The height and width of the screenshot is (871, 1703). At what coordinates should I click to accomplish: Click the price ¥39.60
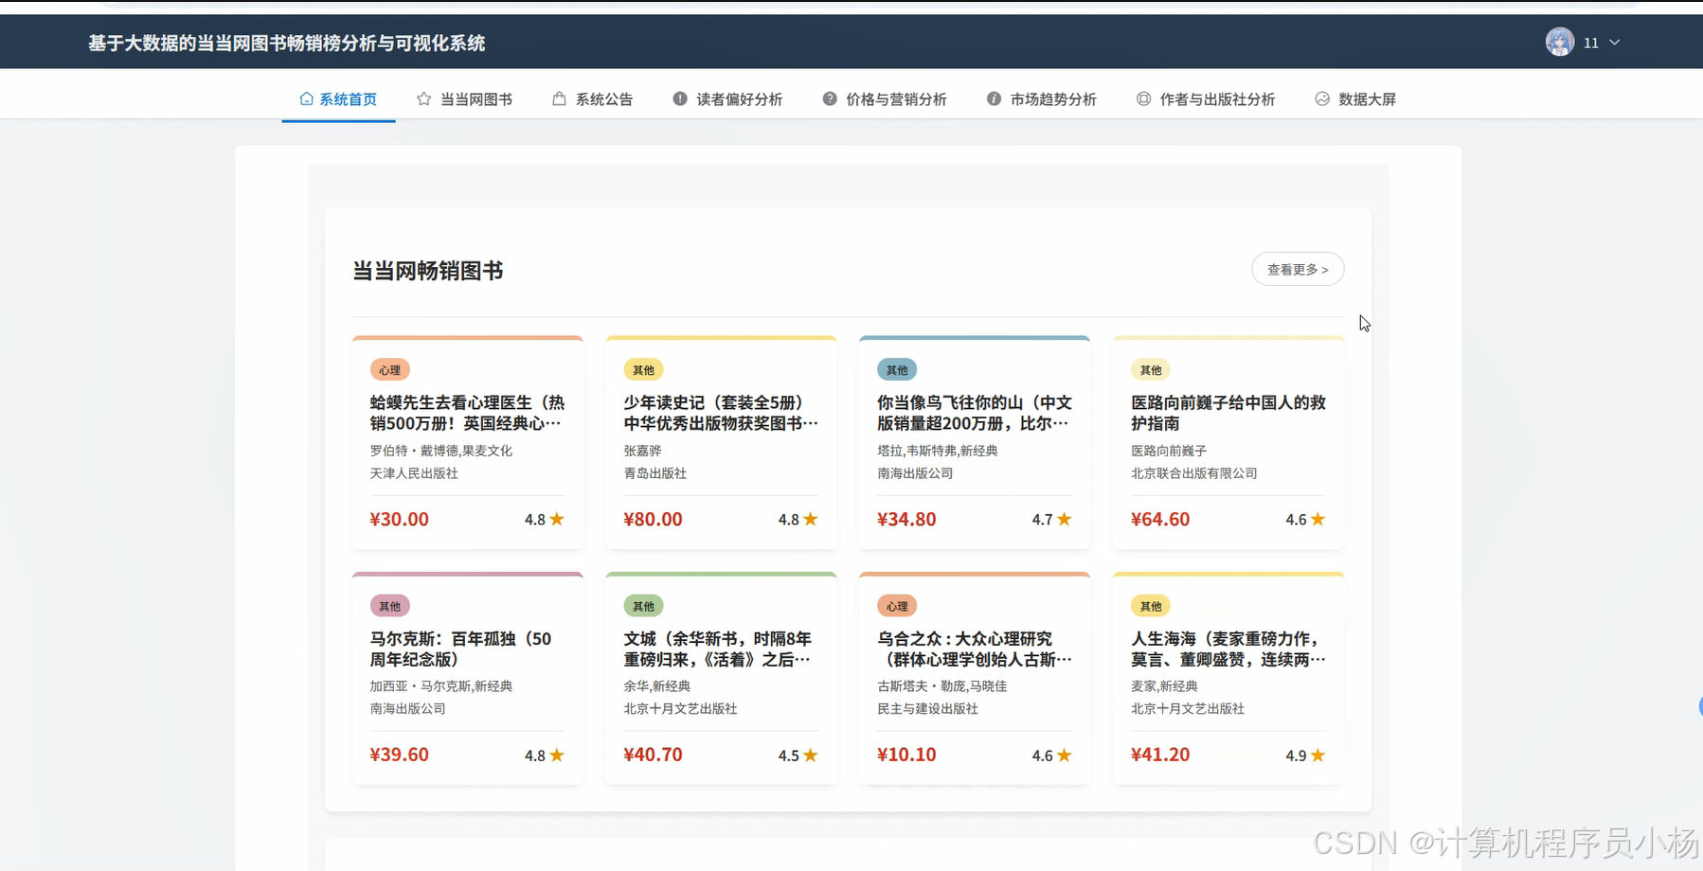[399, 755]
